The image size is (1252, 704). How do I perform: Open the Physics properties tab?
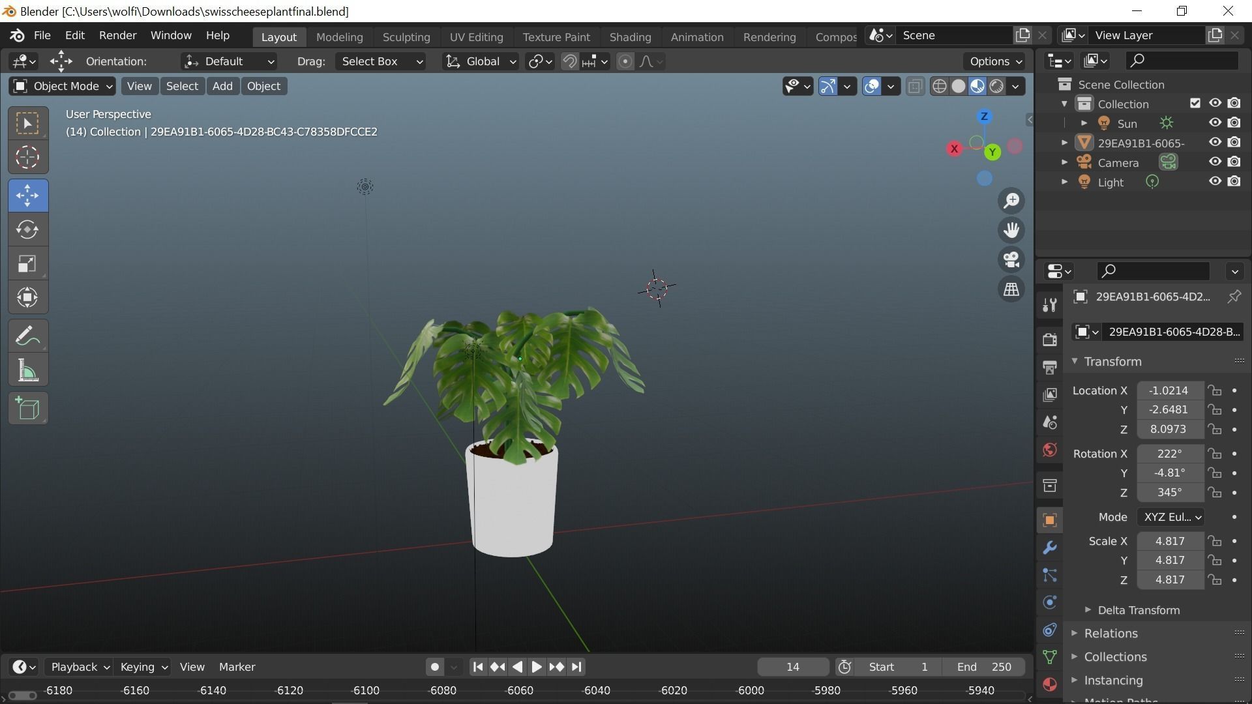tap(1049, 602)
